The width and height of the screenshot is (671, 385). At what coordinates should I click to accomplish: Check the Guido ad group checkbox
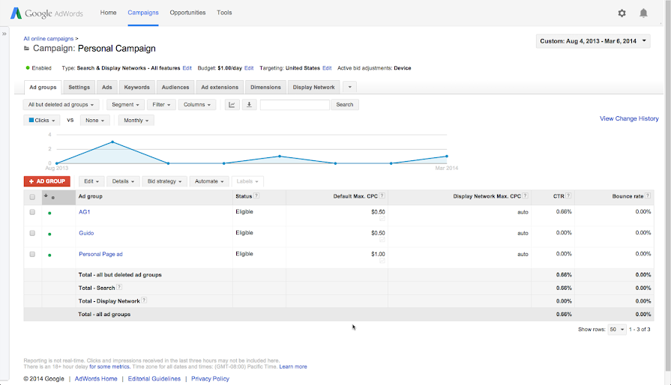[32, 233]
